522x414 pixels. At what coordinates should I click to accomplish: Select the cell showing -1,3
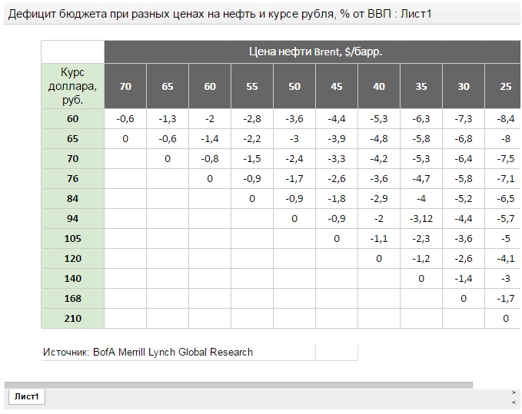coord(168,118)
